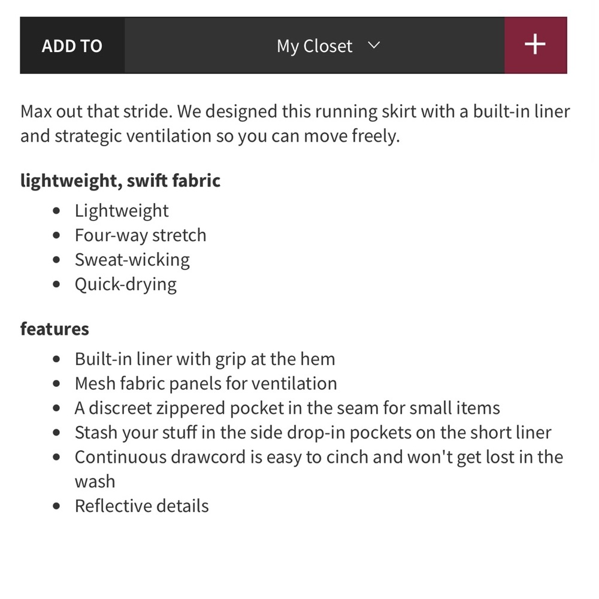The width and height of the screenshot is (599, 599).
Task: Click the side drop-in pockets feature line
Action: coord(313,432)
